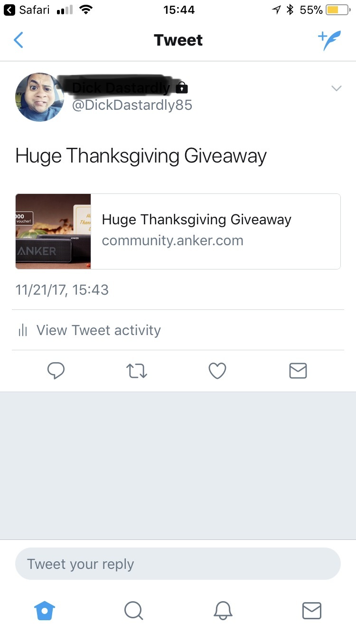
Task: Tap the protected account lock icon
Action: (x=182, y=88)
